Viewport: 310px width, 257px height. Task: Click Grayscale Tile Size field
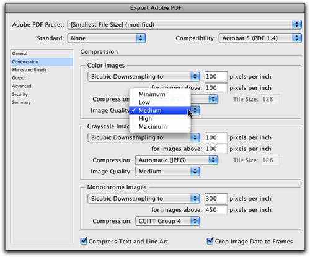[x=270, y=160]
